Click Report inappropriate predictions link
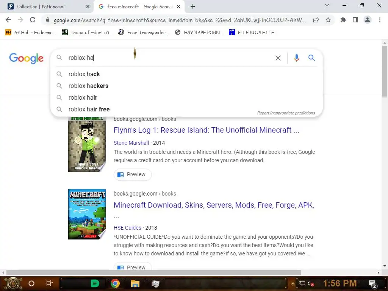The width and height of the screenshot is (388, 291). tap(286, 113)
